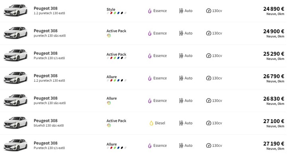Screen dimensions: 287x154
Task: Click the bluehdi 130 s&s eat8 subtitle
Action: tap(49, 125)
